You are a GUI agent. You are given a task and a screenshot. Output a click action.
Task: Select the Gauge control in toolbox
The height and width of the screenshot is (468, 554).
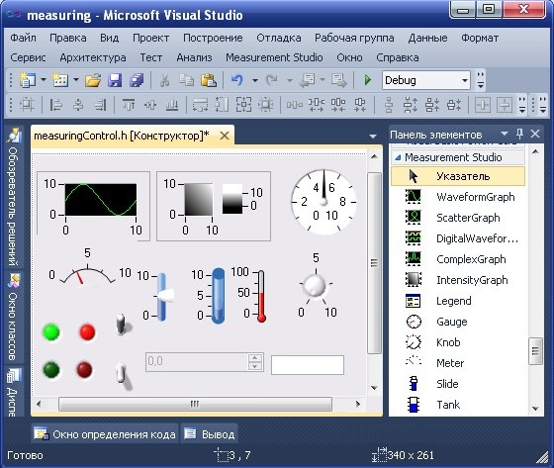[x=414, y=322]
